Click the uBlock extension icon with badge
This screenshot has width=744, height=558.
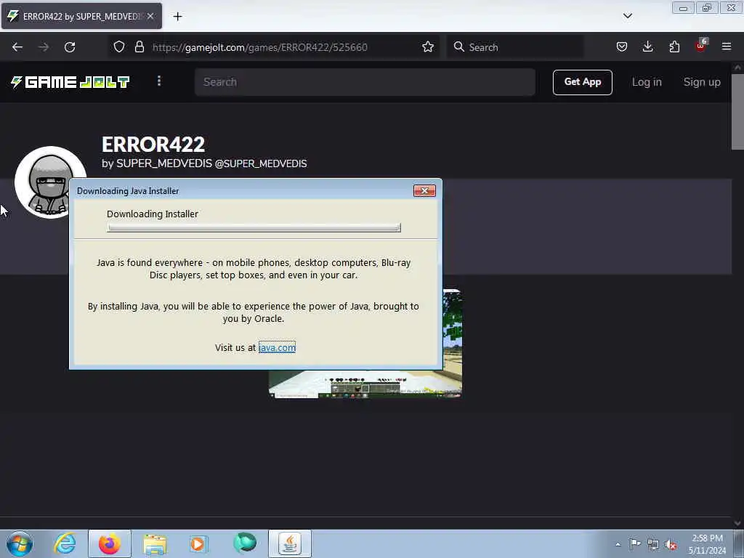coord(701,46)
